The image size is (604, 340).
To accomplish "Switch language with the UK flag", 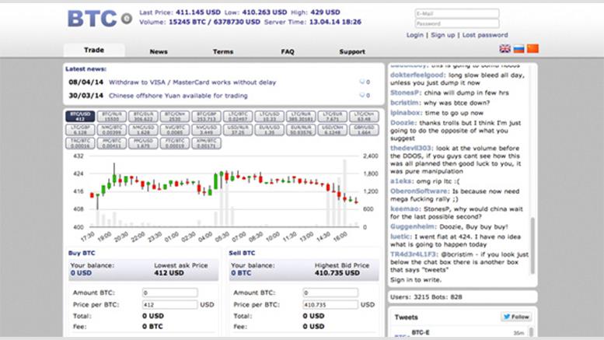I will [x=504, y=48].
